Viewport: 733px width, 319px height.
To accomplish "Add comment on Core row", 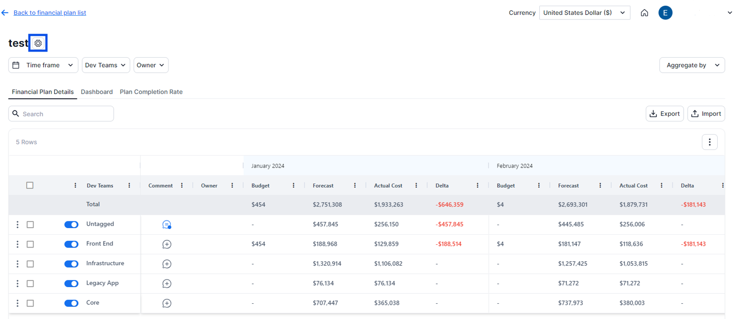I will [167, 303].
